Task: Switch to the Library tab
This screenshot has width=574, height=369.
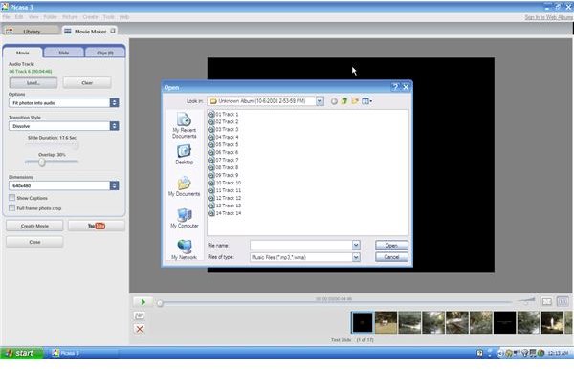Action: click(31, 32)
